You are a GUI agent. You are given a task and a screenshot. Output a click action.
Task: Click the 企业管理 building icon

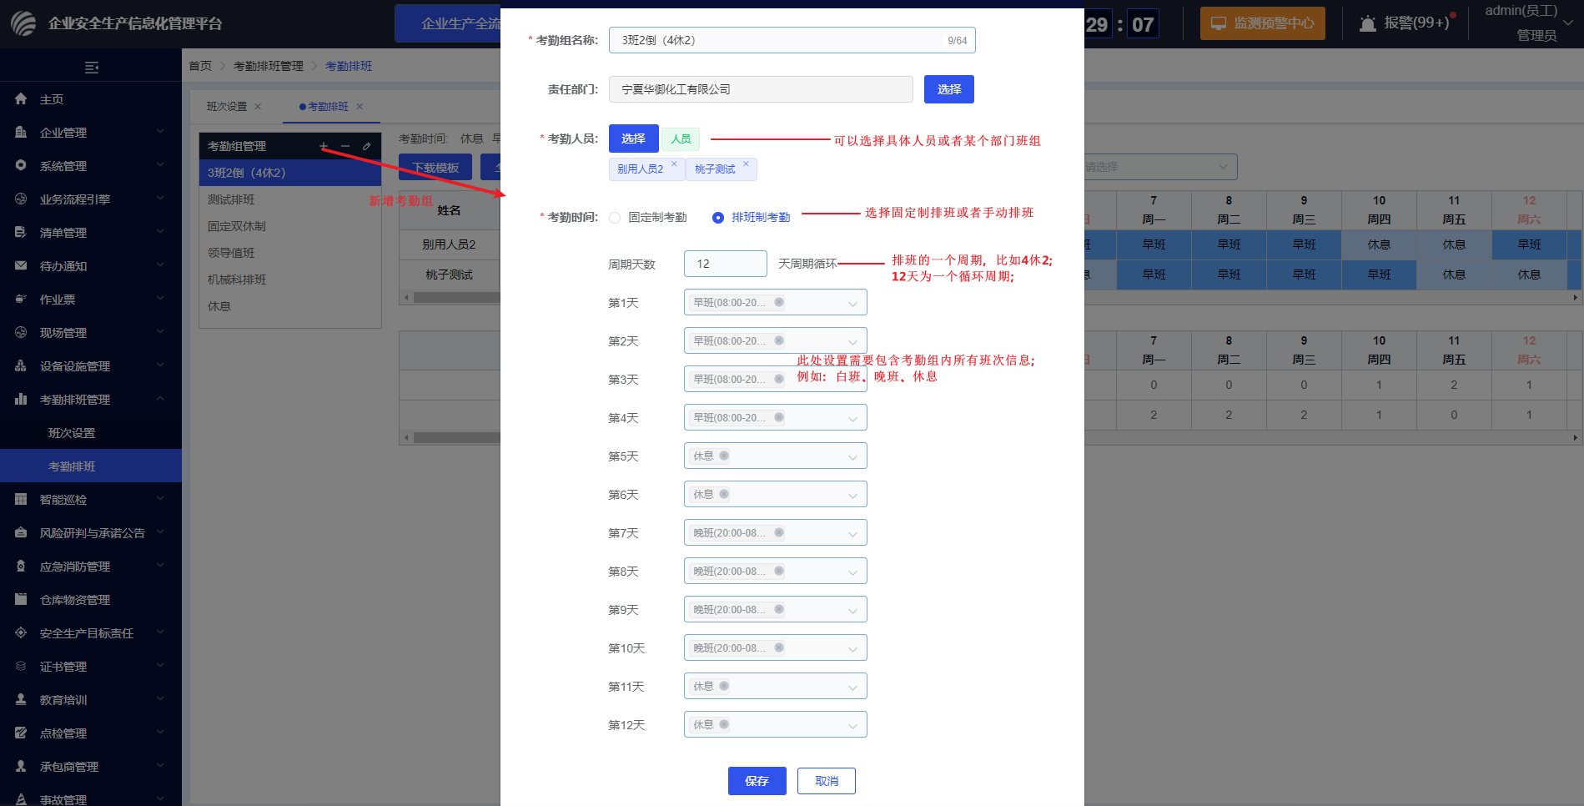(21, 132)
